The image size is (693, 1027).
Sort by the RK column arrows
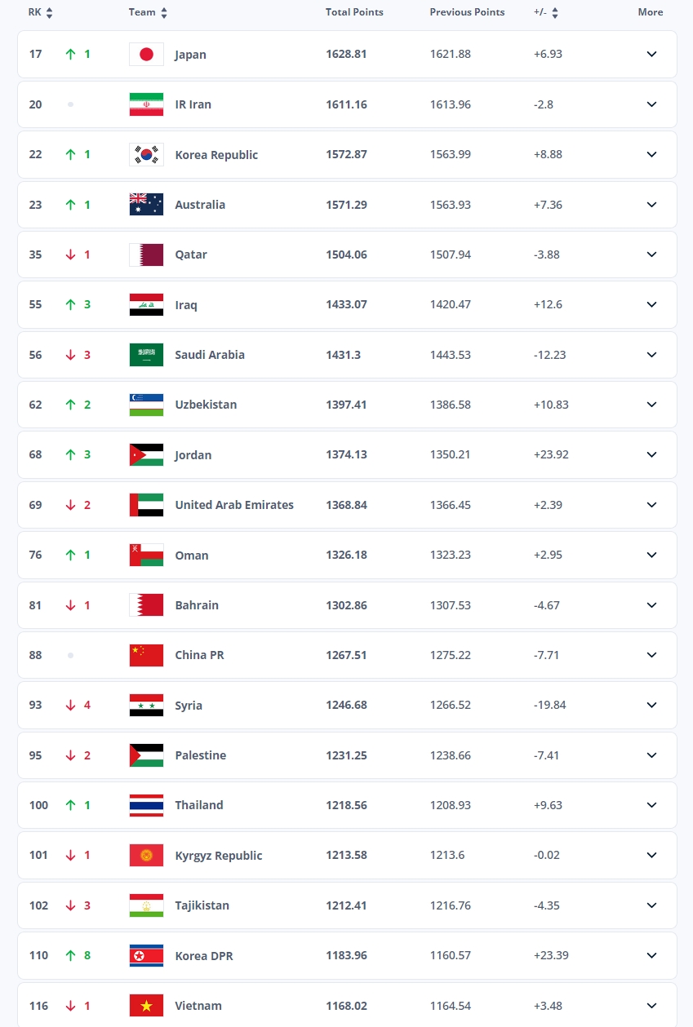click(49, 13)
